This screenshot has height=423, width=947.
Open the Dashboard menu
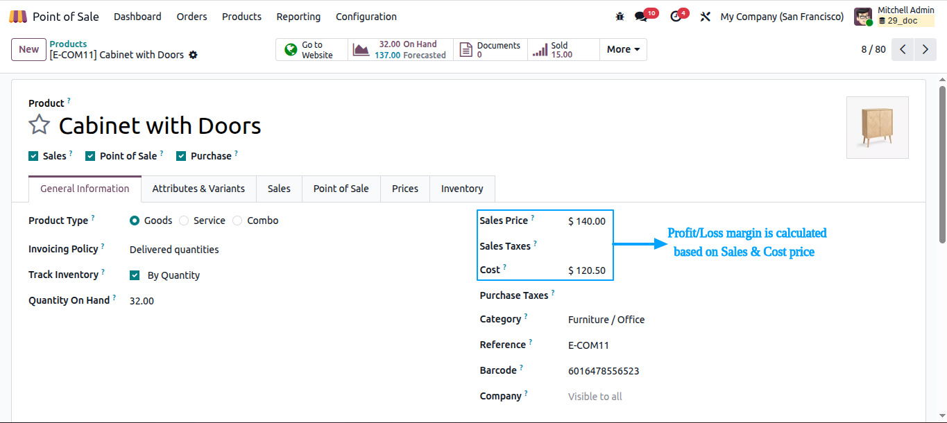pos(137,17)
